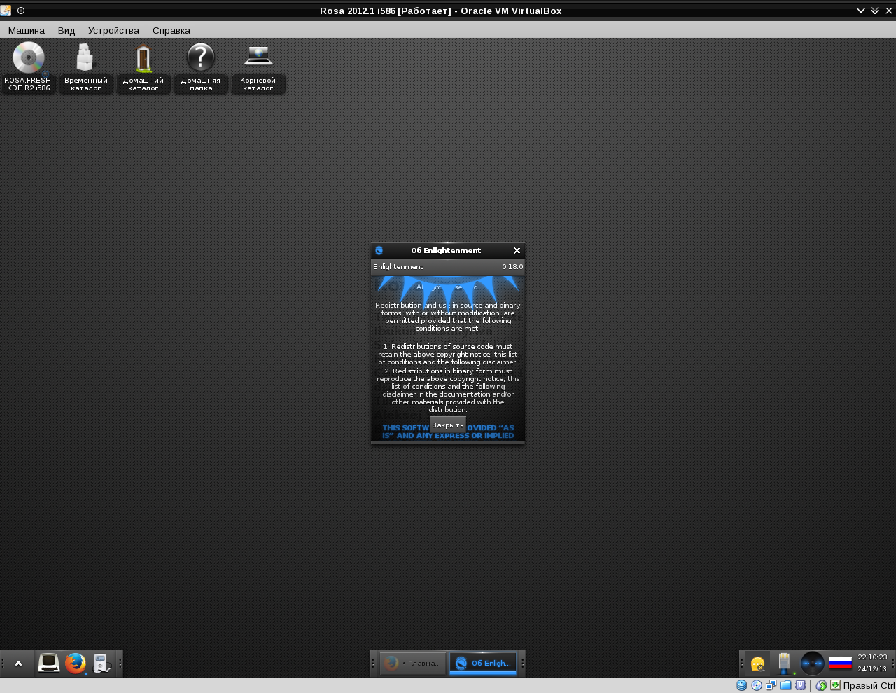Open the Корневой каталог laptop icon
This screenshot has width=896, height=693.
point(258,57)
